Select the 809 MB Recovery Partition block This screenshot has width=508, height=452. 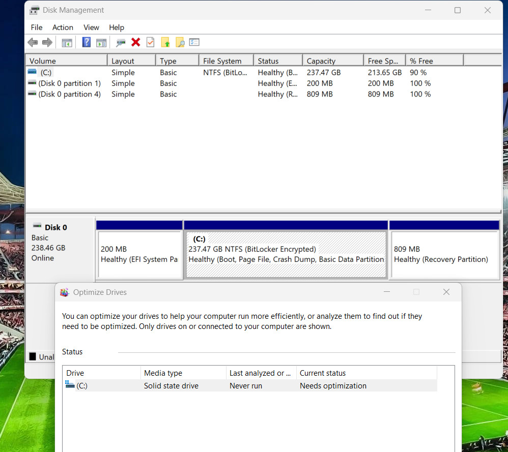pos(444,254)
